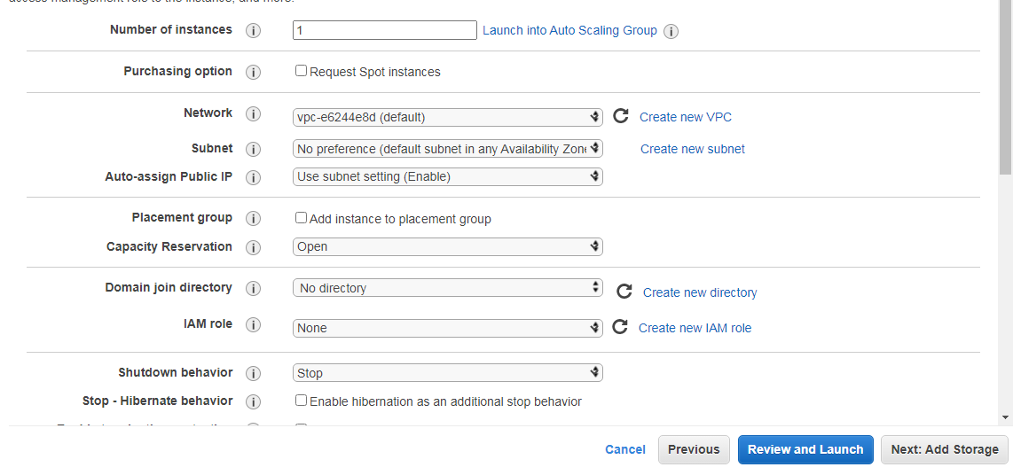Click info icon beside Purchasing option

tap(253, 73)
